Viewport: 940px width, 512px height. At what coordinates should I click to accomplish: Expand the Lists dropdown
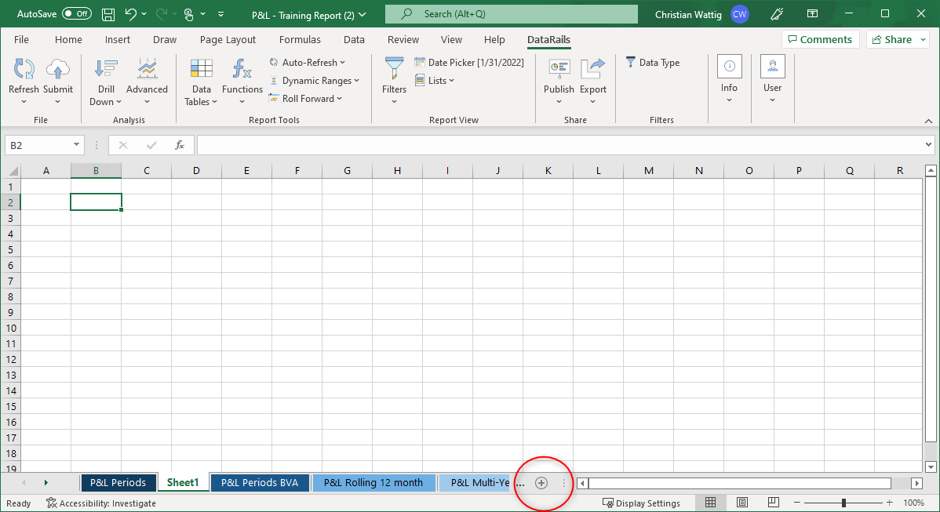pos(451,80)
